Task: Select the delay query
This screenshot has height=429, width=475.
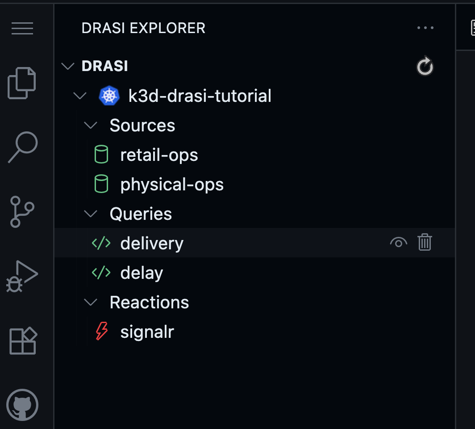Action: [142, 273]
